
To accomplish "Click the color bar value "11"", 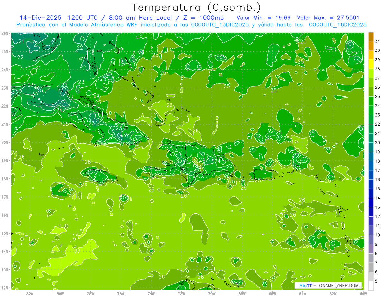I will 377,226.
